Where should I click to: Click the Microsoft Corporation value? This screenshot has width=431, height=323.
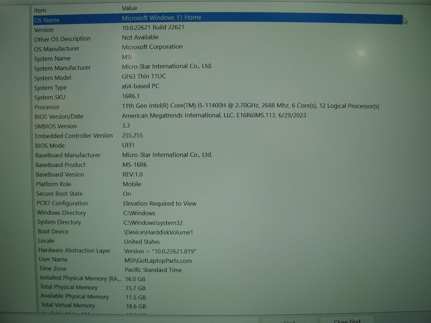pyautogui.click(x=152, y=47)
